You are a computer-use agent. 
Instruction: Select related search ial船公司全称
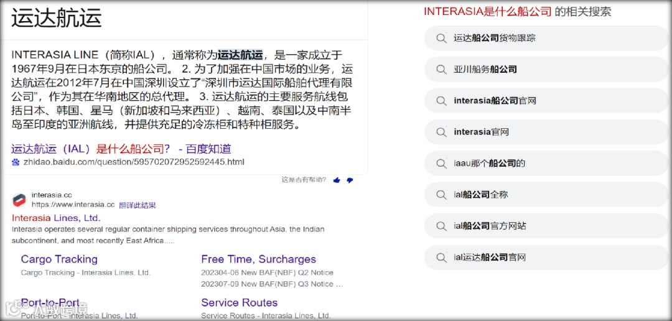pyautogui.click(x=548, y=195)
